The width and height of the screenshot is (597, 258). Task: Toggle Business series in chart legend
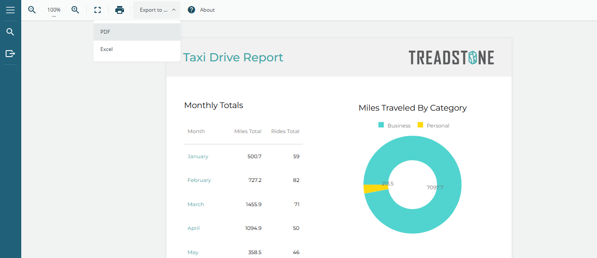click(394, 126)
